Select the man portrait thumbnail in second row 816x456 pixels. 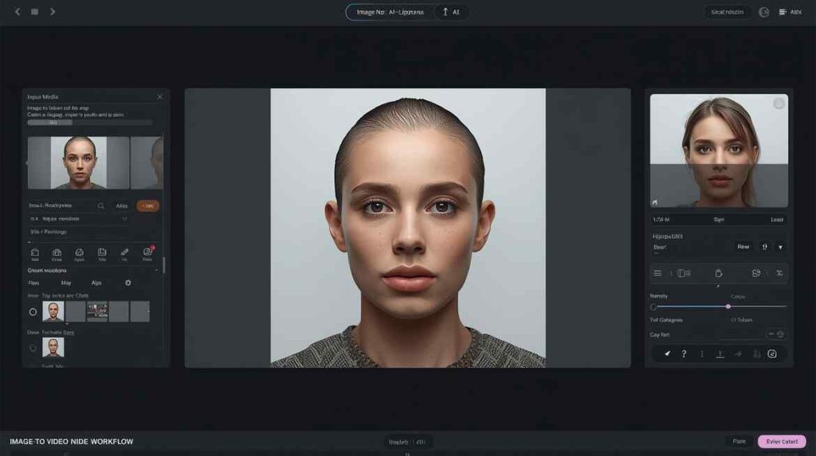pyautogui.click(x=53, y=347)
